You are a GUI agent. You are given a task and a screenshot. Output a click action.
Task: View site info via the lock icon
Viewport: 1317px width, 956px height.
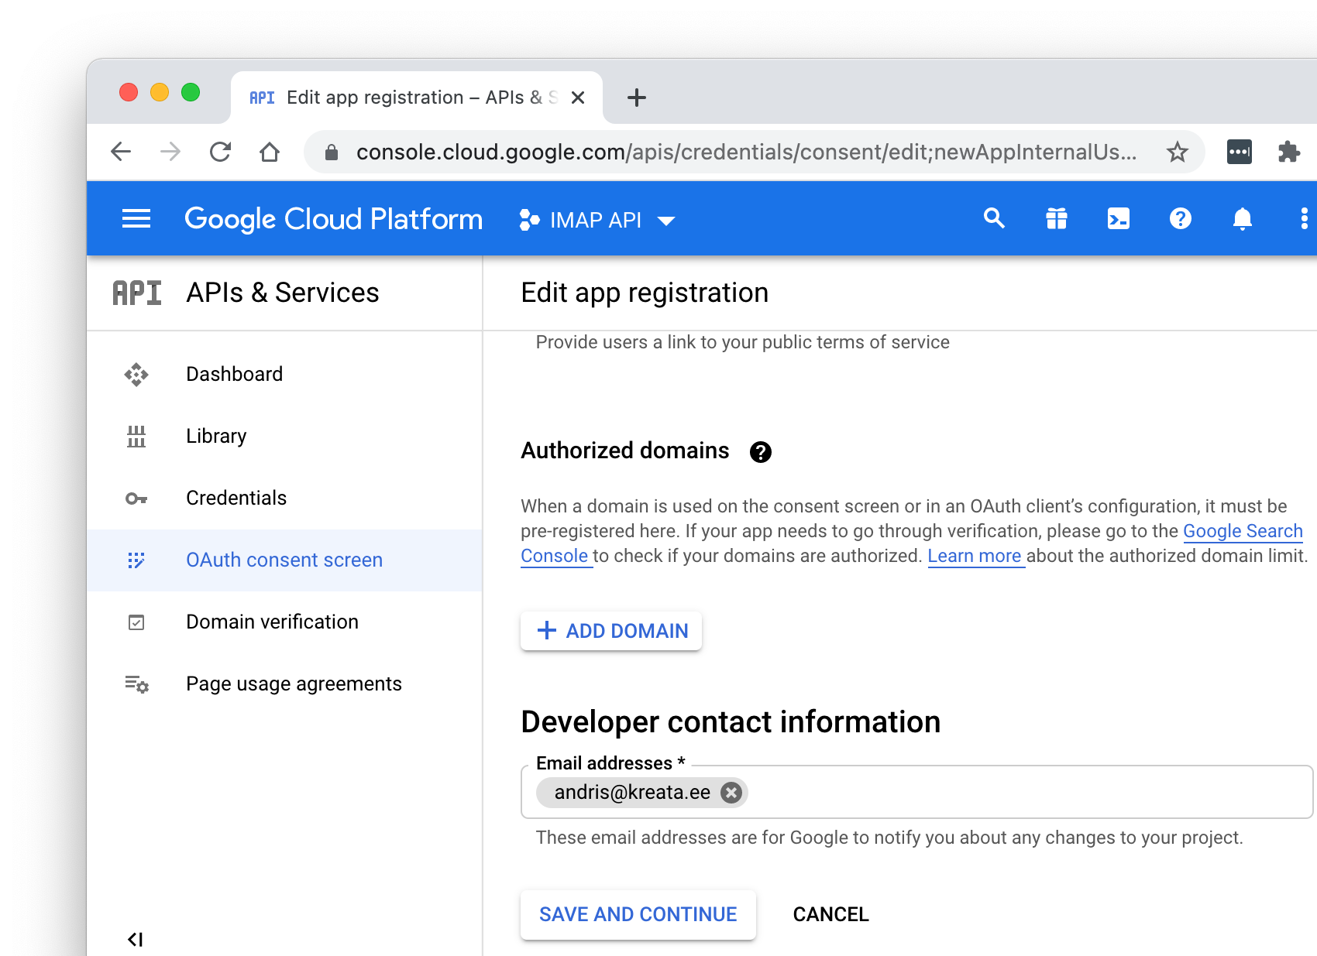pyautogui.click(x=332, y=152)
